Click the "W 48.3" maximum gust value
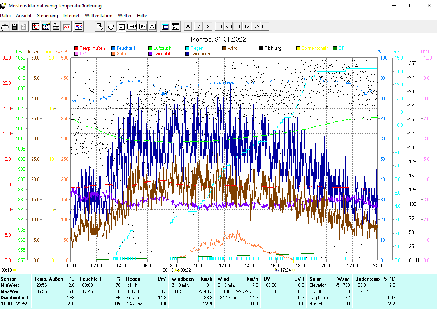The height and width of the screenshot is (309, 437). coord(205,291)
